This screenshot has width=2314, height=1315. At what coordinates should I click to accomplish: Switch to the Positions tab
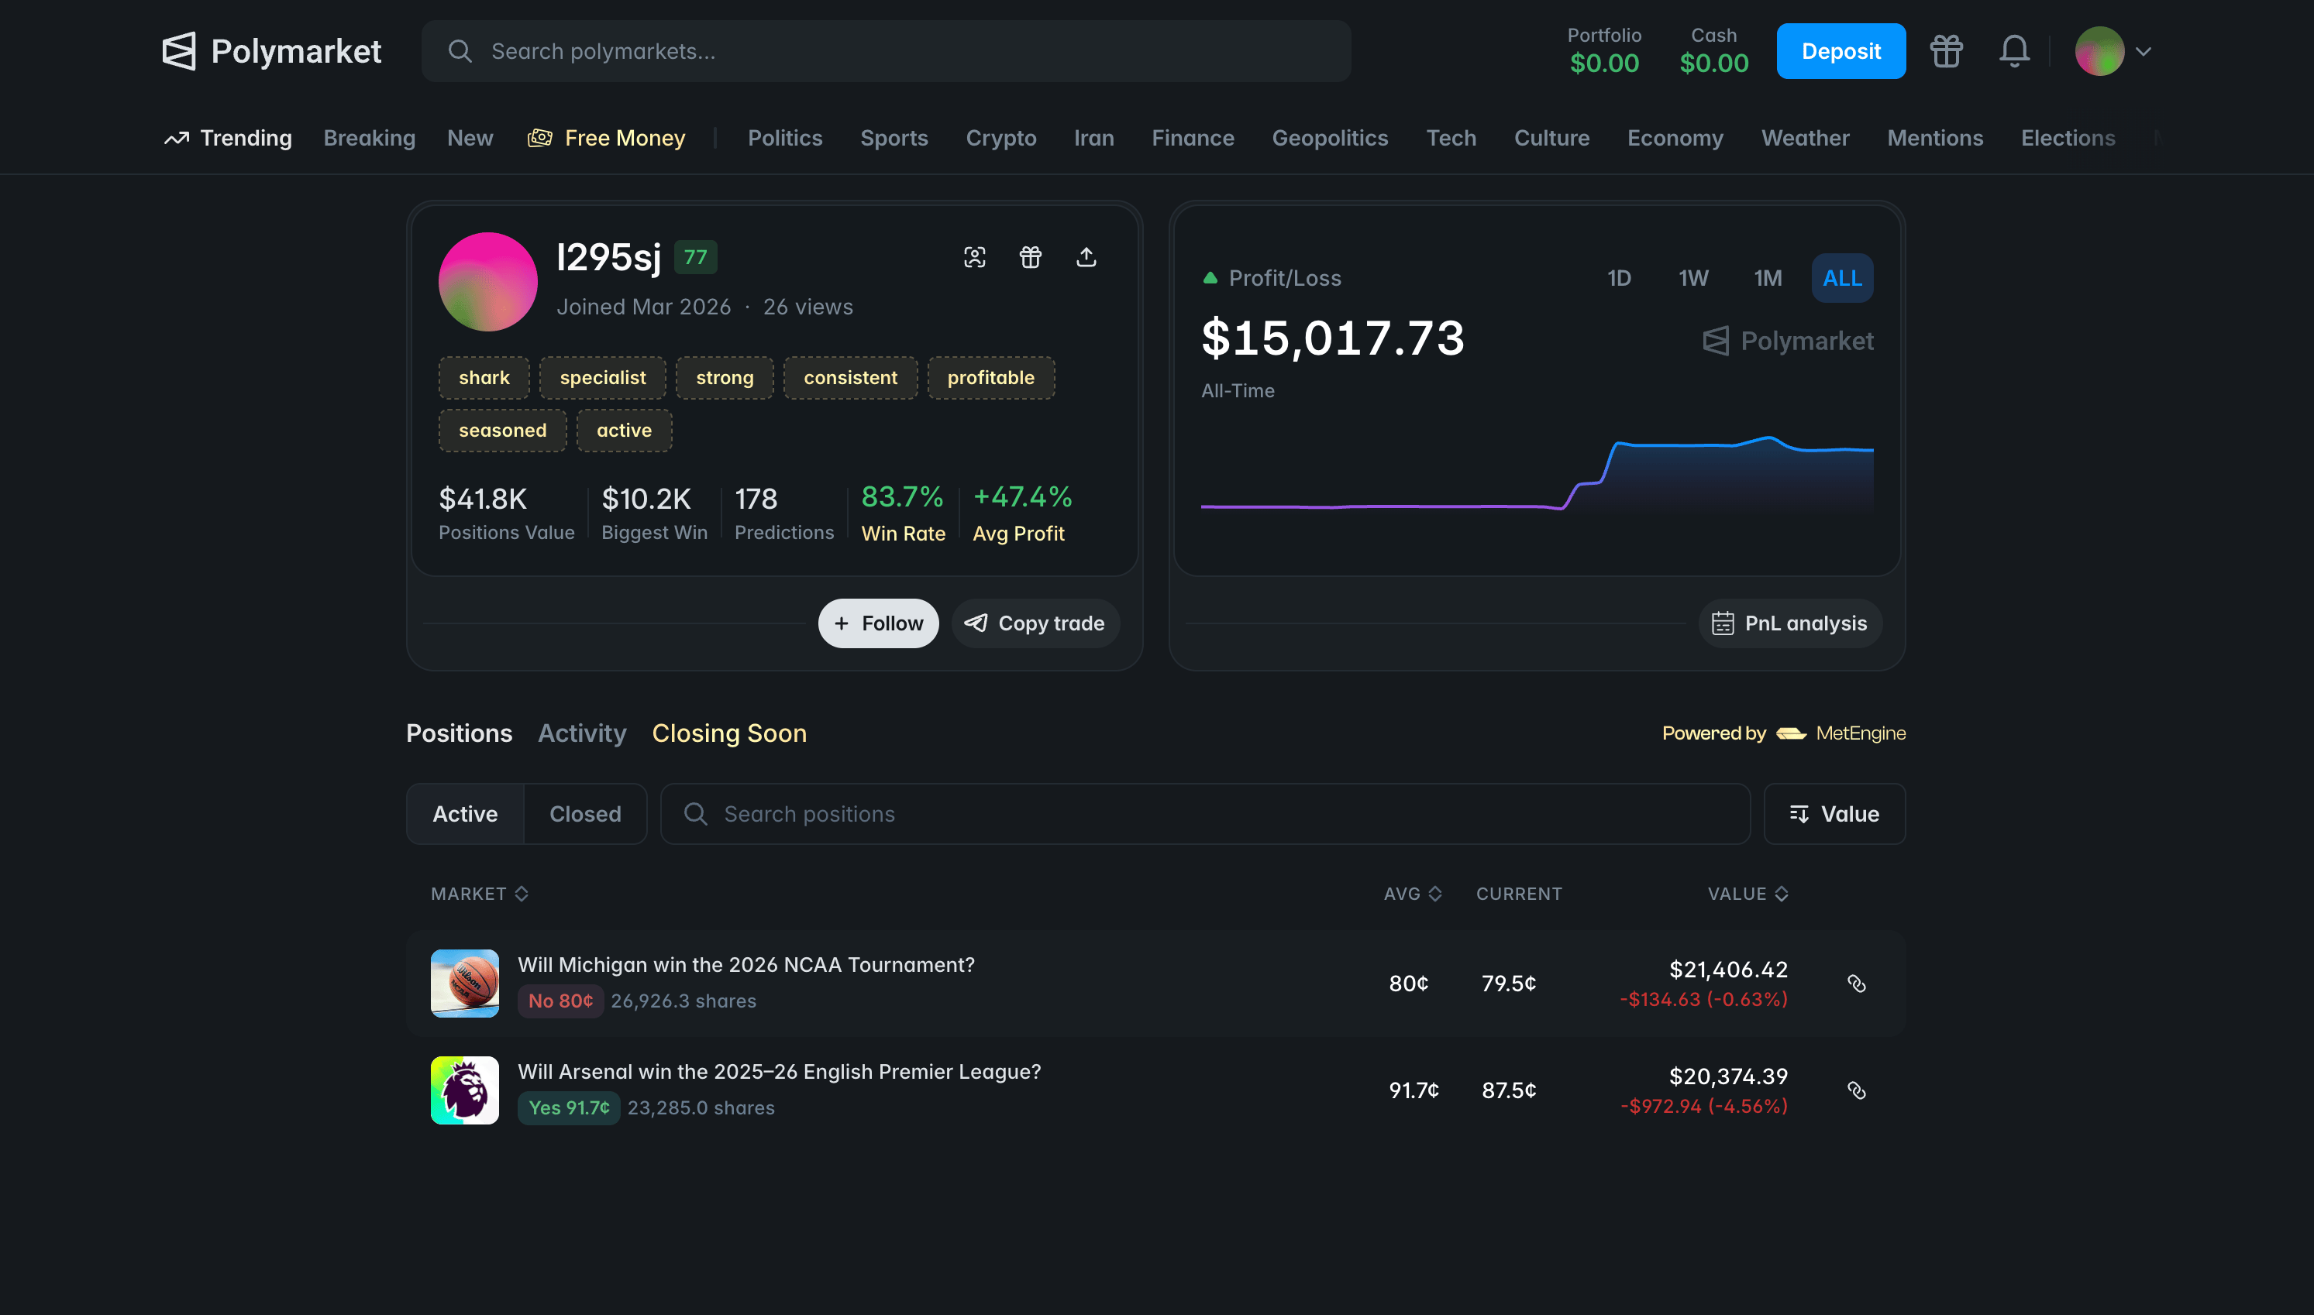[x=459, y=733]
